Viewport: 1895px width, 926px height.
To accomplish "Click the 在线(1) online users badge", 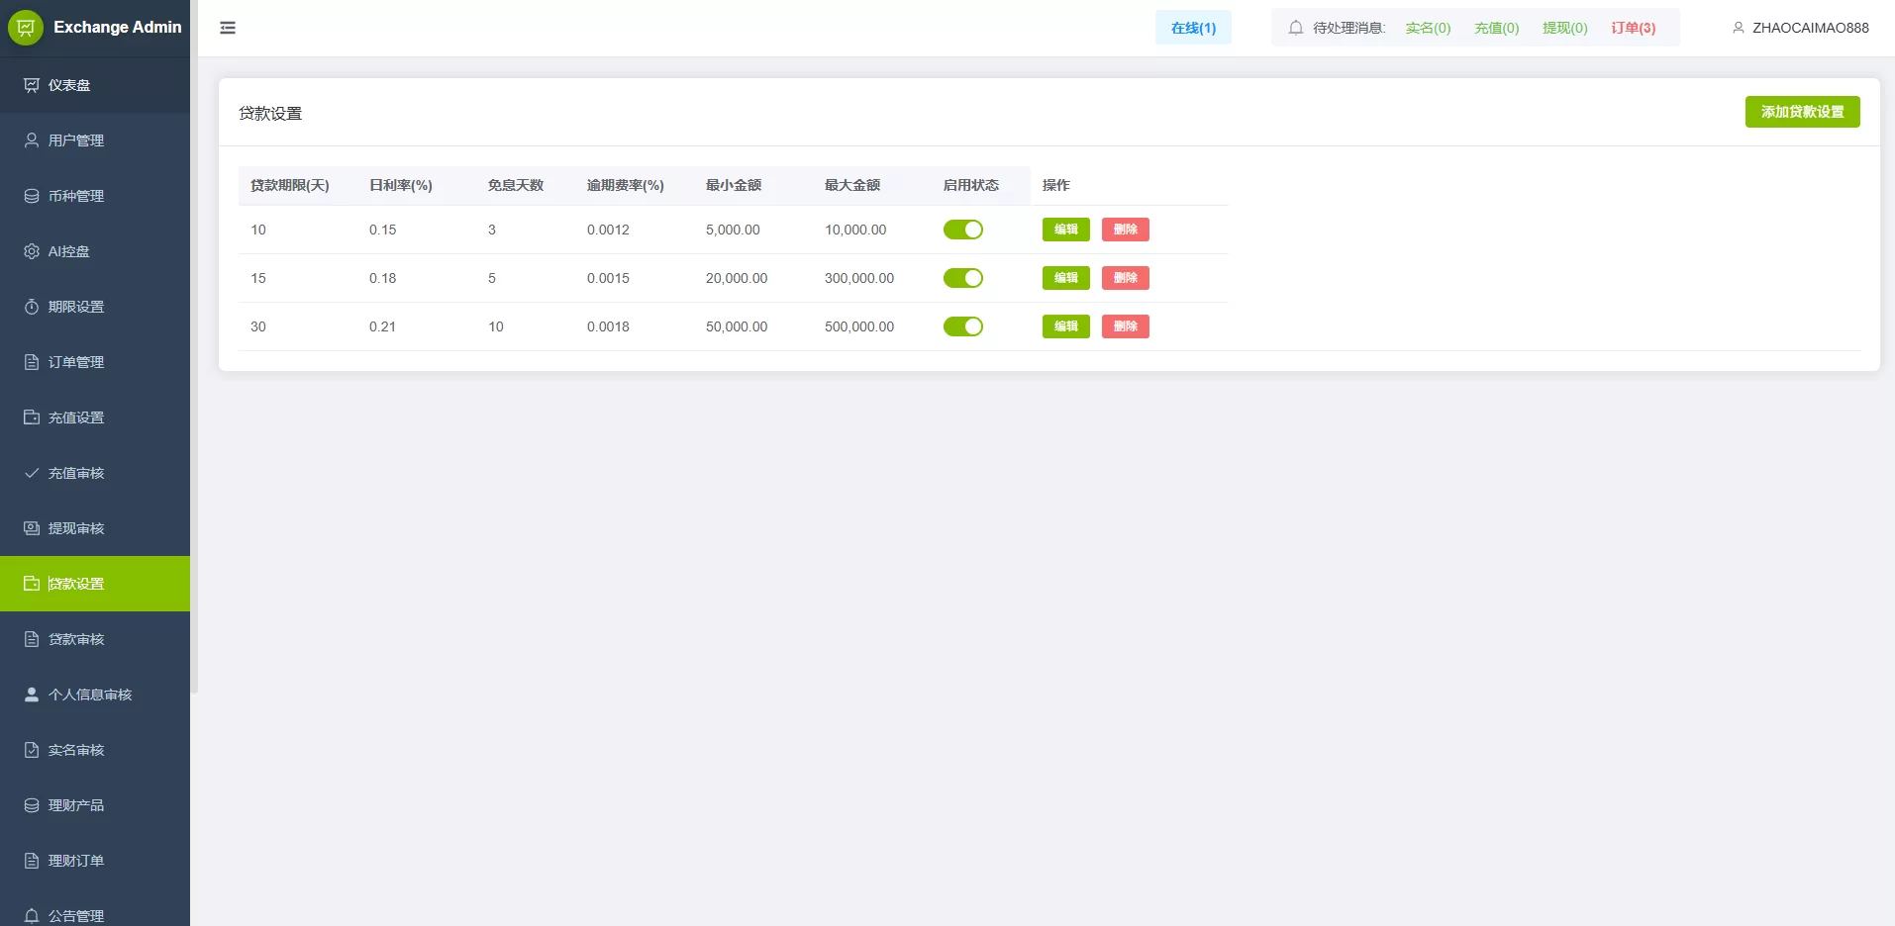I will [1193, 28].
